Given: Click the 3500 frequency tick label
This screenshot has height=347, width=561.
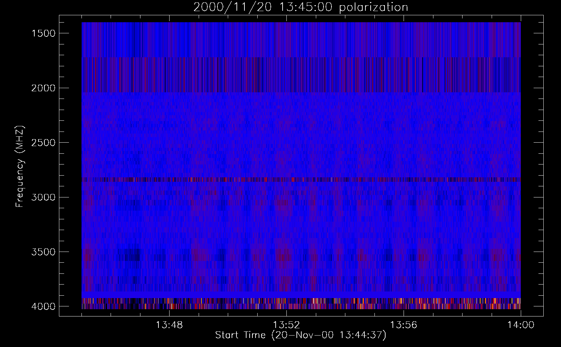Looking at the screenshot, I should point(43,252).
